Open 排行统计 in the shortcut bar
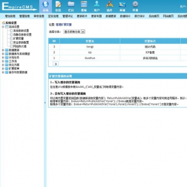Screen dimensions: 187x187 point(139,16)
